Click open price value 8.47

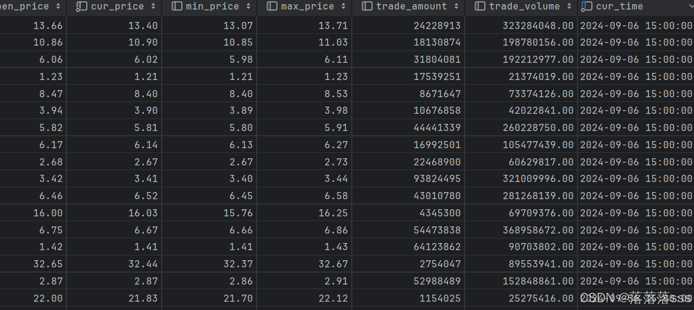tap(51, 94)
